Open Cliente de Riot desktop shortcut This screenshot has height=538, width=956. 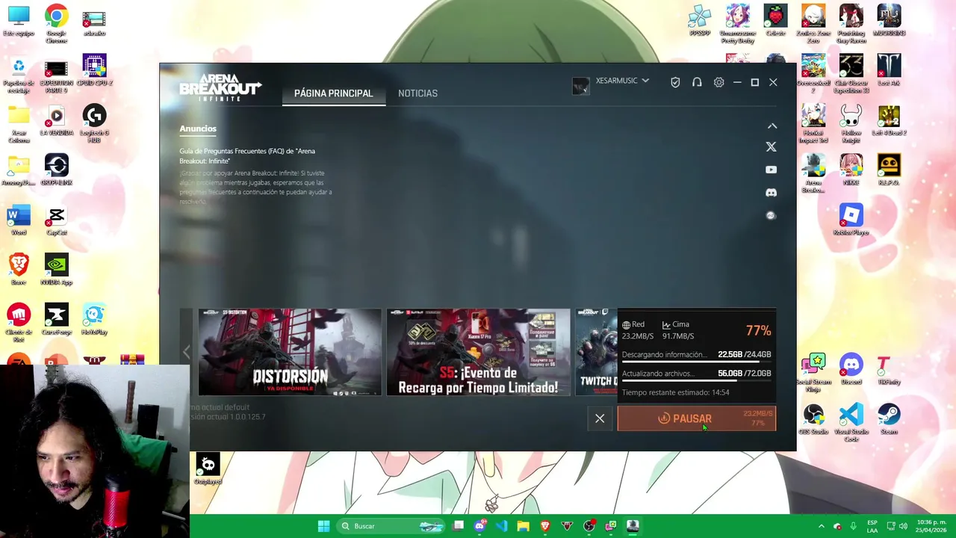19,321
